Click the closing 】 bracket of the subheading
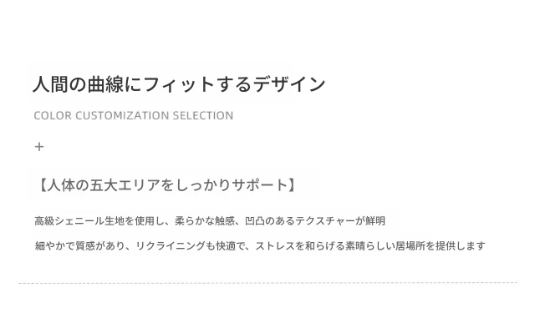Image resolution: width=535 pixels, height=318 pixels. [292, 185]
